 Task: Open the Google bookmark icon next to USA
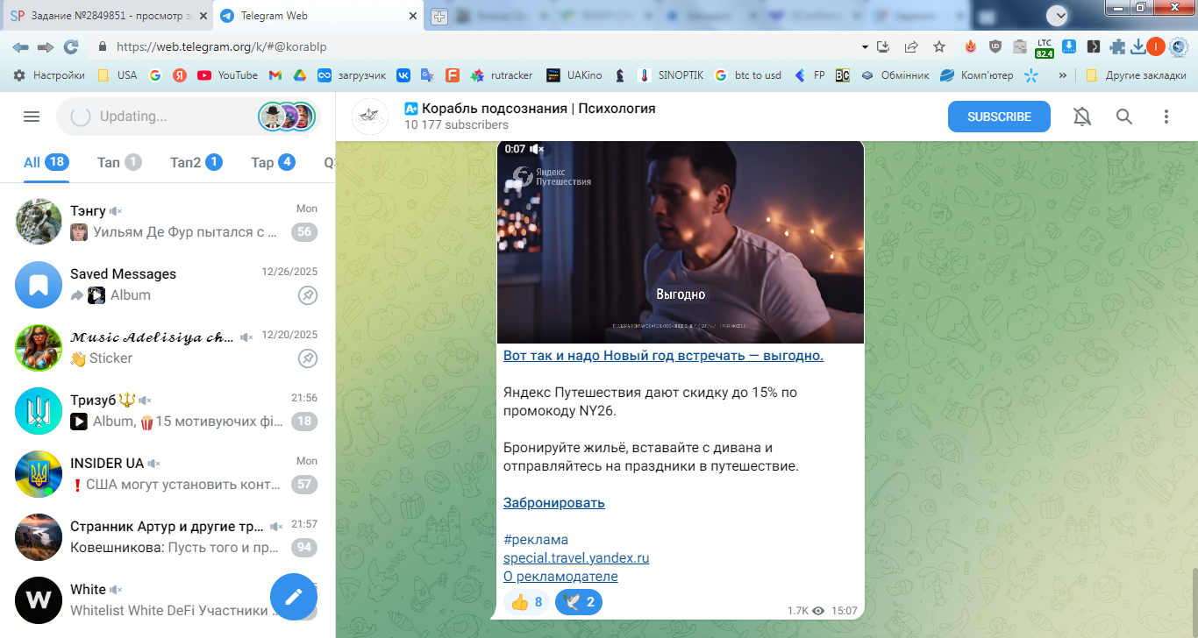click(155, 75)
